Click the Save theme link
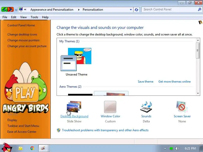 (x=145, y=82)
